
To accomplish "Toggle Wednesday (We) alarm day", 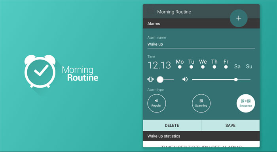I will coord(203,64).
